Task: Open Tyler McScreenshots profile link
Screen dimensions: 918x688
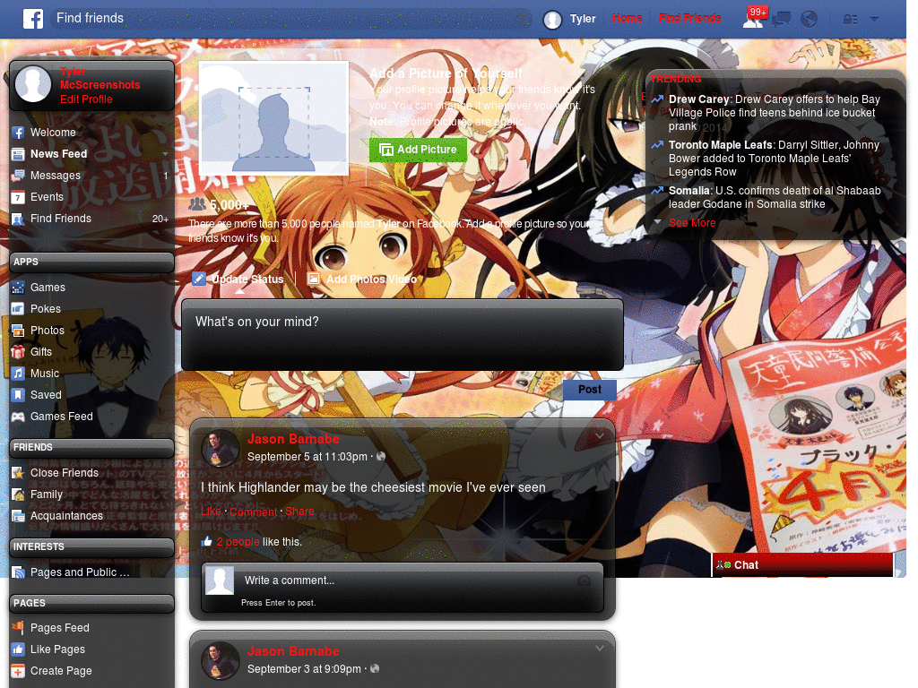Action: pyautogui.click(x=100, y=78)
